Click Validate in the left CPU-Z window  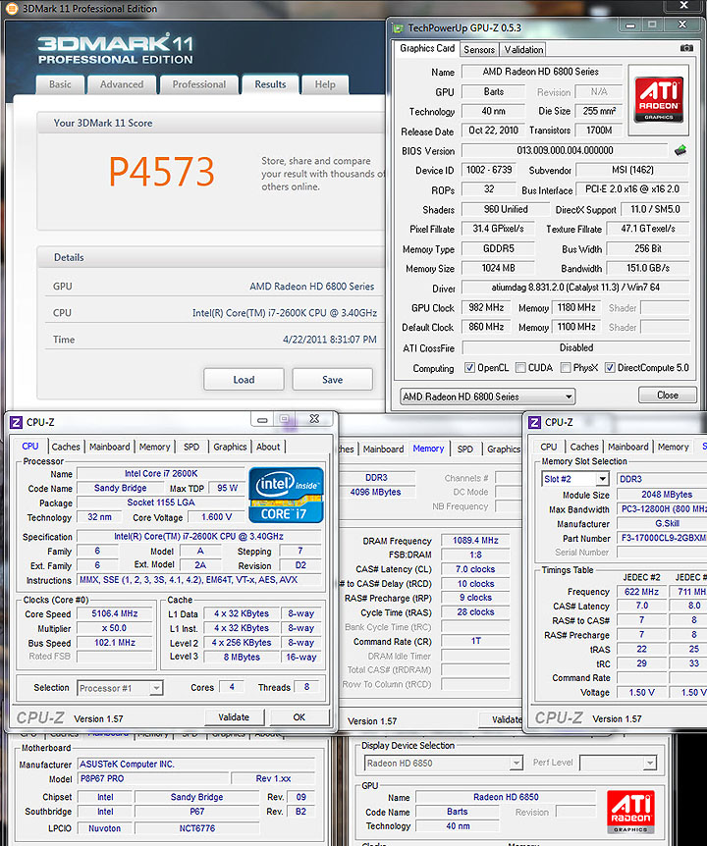pyautogui.click(x=235, y=717)
